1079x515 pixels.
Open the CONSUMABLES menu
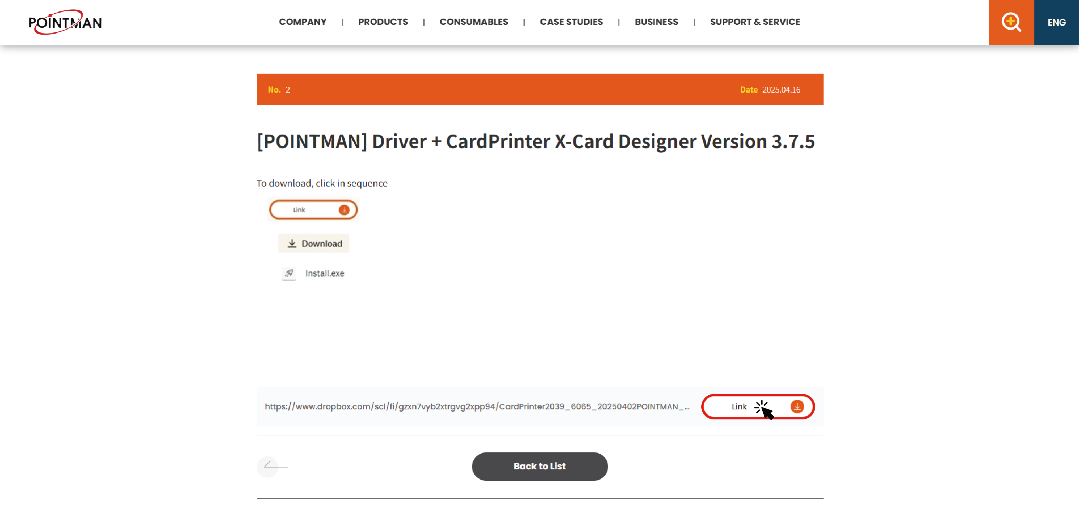tap(474, 22)
